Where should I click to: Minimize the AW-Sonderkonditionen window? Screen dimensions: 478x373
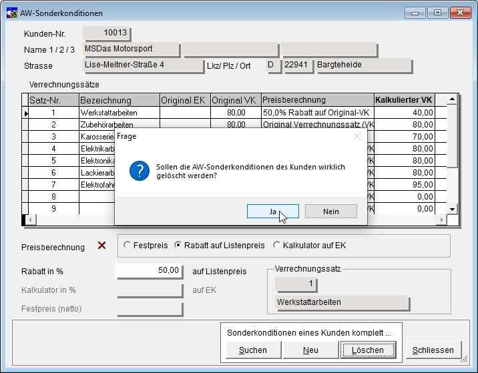[415, 13]
